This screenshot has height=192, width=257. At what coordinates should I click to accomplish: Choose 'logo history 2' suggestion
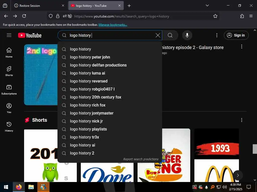(x=110, y=153)
